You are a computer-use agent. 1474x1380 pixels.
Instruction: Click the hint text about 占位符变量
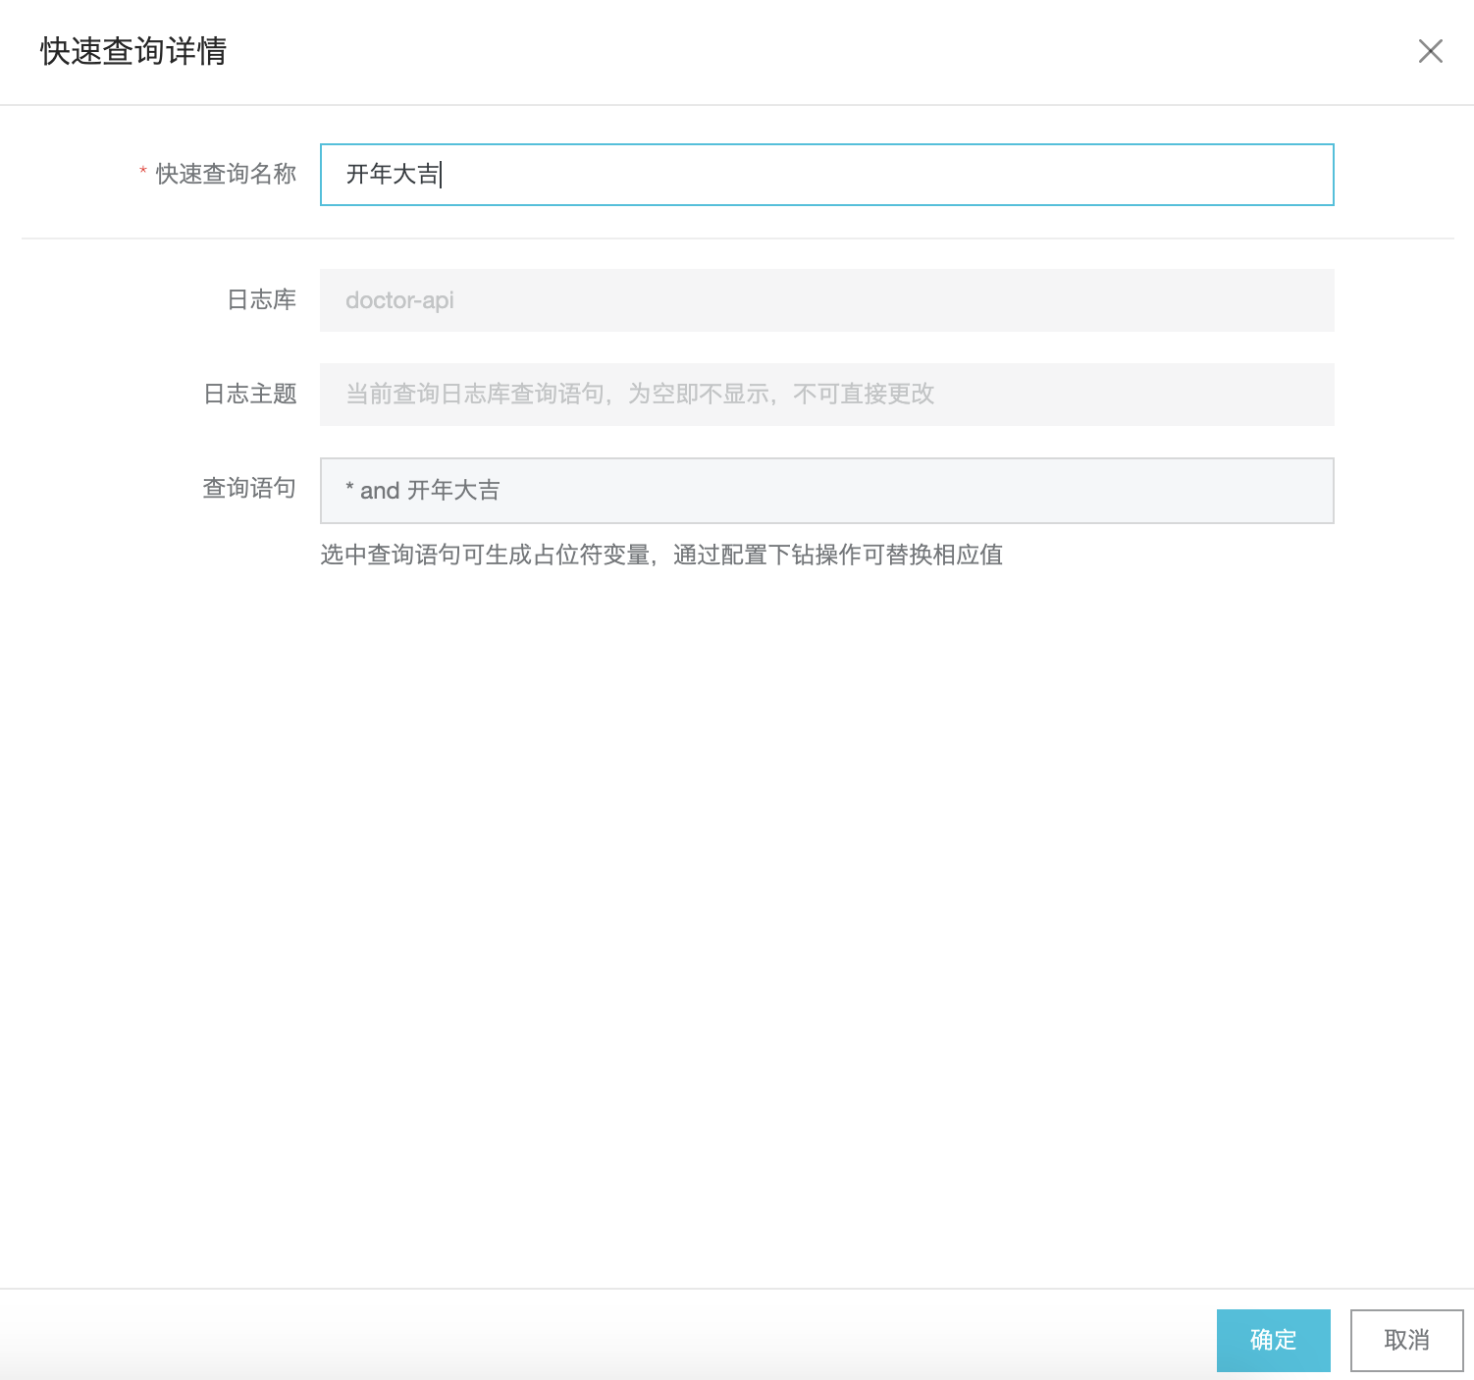pyautogui.click(x=488, y=555)
